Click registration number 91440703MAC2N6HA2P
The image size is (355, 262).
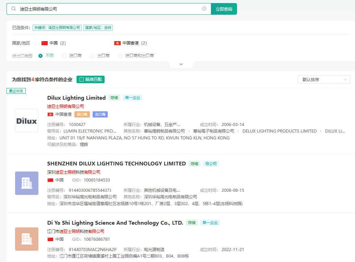(93, 250)
